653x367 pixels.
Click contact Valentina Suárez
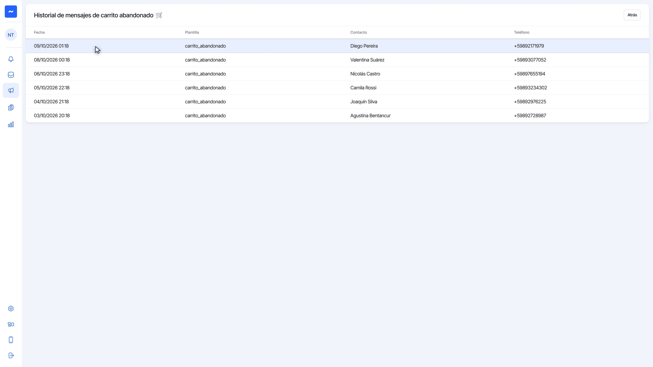(x=367, y=60)
